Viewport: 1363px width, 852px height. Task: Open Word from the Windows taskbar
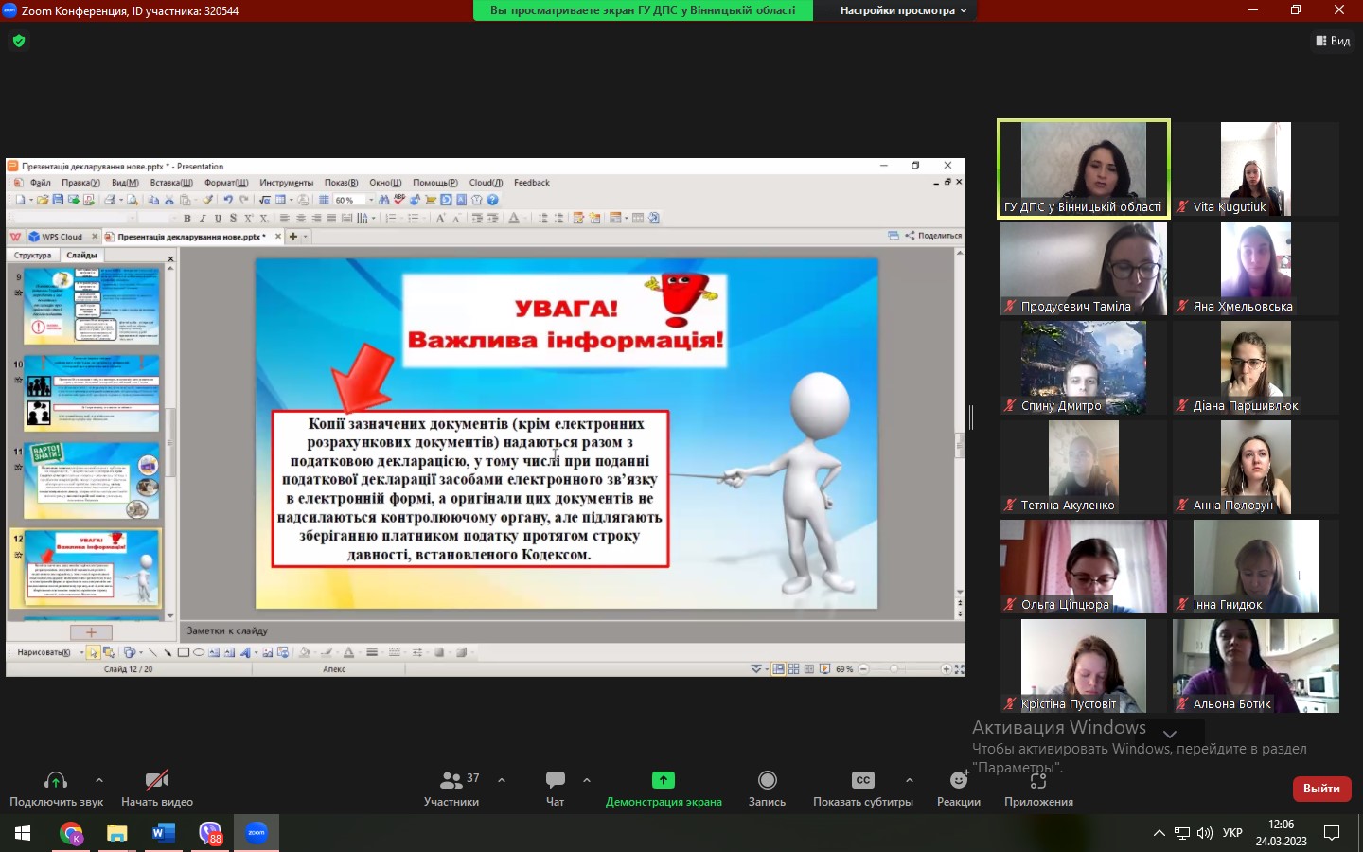click(x=163, y=833)
